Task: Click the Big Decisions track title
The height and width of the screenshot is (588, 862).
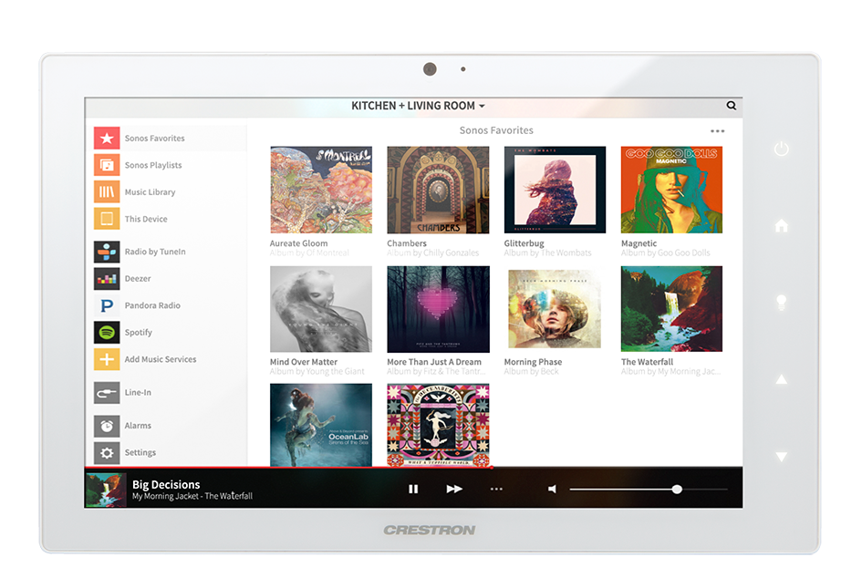Action: click(166, 484)
